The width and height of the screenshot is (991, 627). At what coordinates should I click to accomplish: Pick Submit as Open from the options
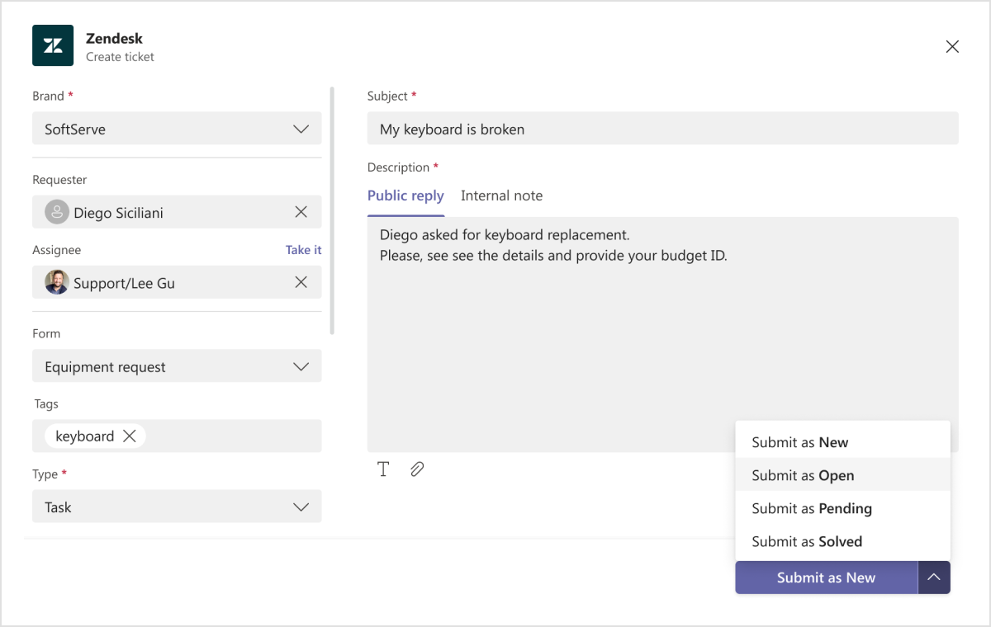point(802,475)
